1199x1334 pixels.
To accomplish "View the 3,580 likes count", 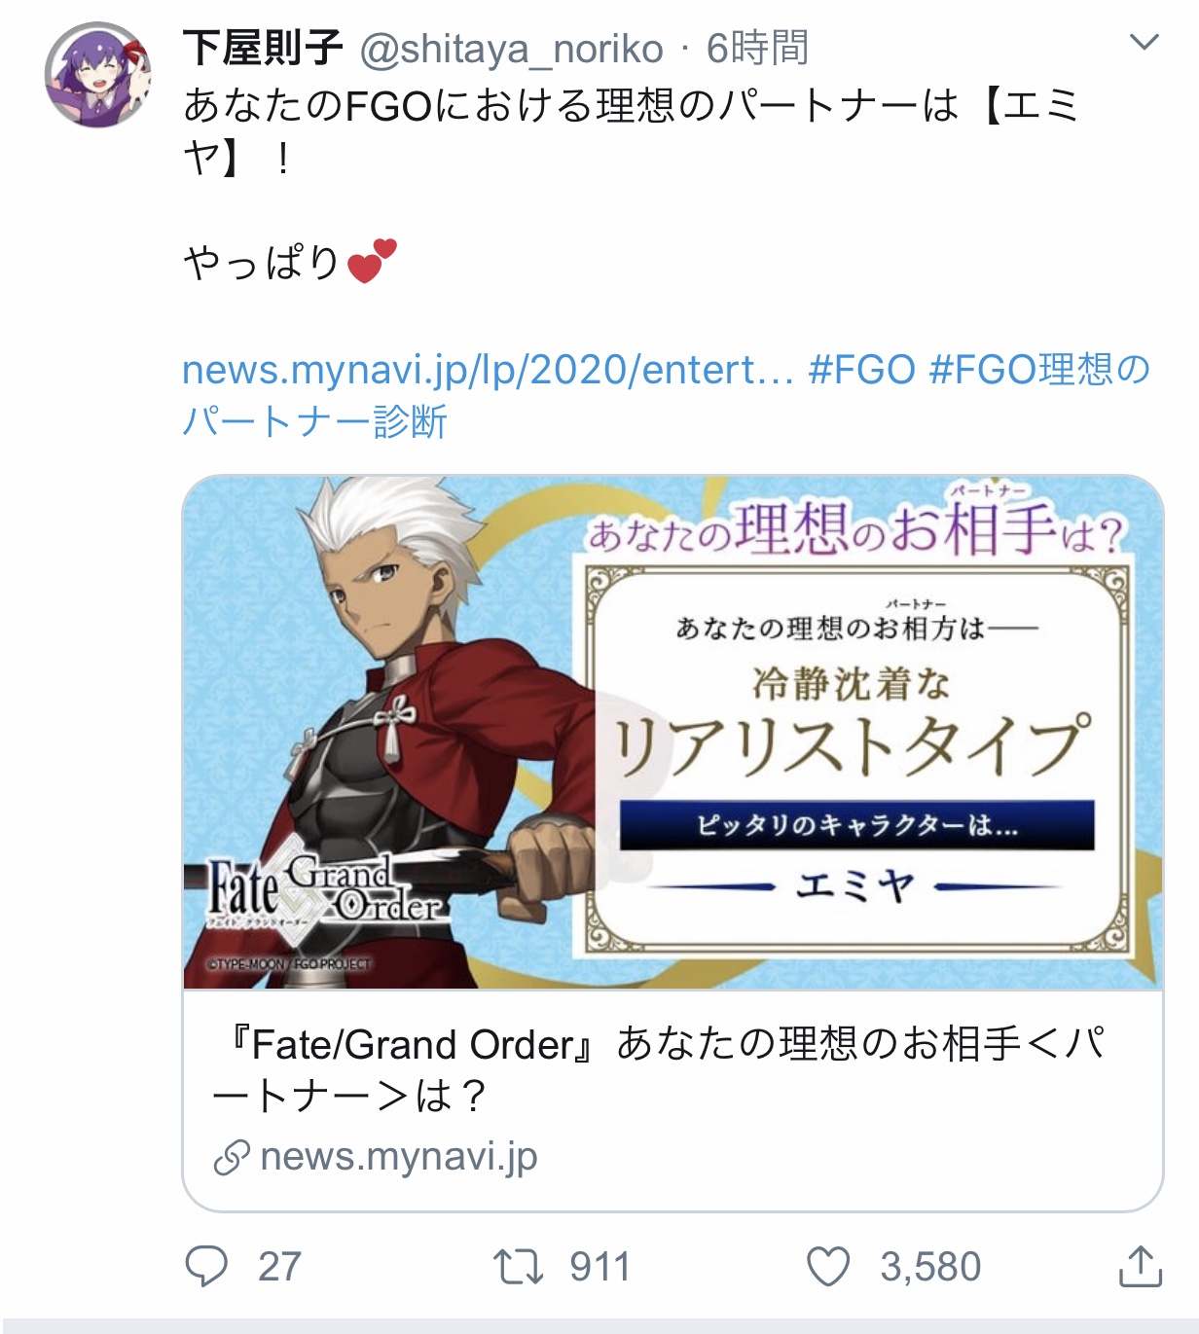I will 930,1267.
